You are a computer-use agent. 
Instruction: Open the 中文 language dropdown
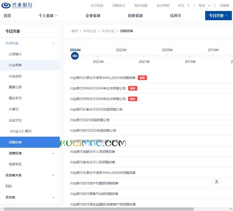point(184,6)
